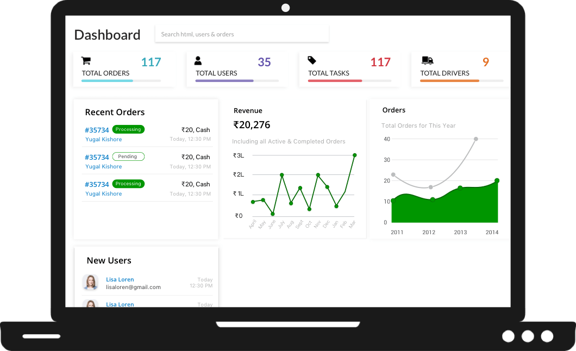Screen dimensions: 576x351
Task: Click the March data point on Revenue chart
Action: click(354, 155)
